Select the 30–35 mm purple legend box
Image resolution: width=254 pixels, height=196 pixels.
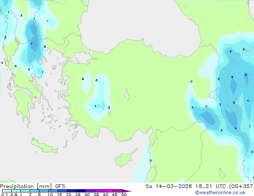(x=90, y=191)
